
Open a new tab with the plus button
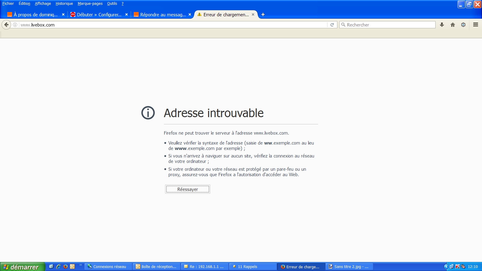click(263, 14)
